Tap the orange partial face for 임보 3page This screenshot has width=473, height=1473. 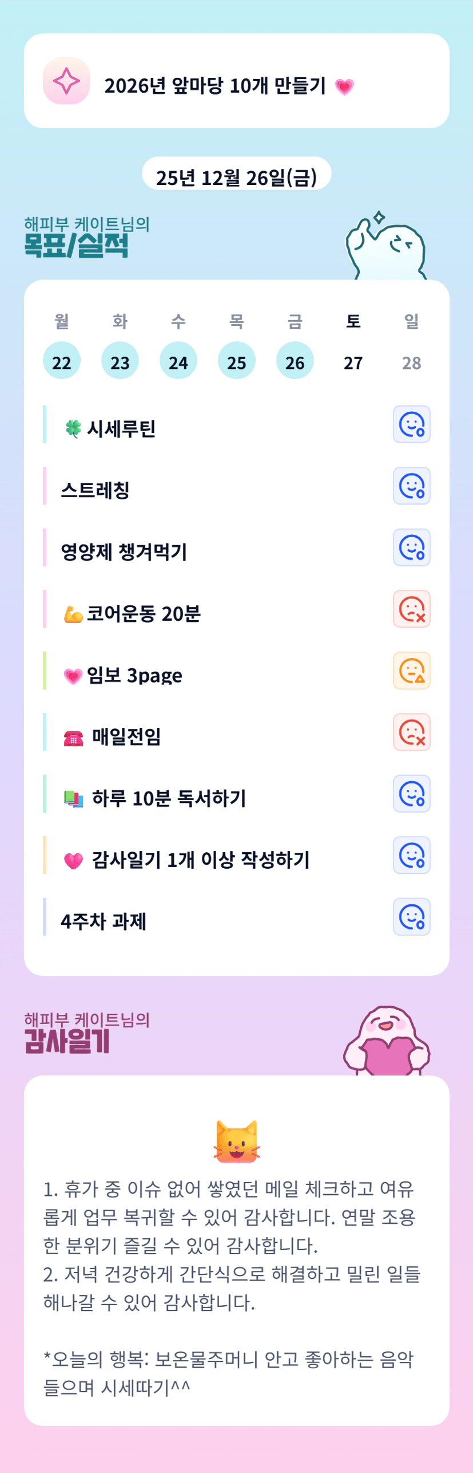click(411, 671)
